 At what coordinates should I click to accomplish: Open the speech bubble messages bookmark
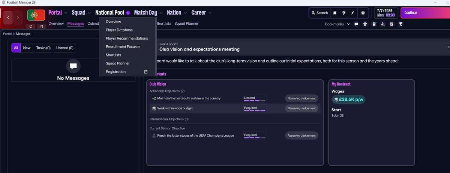(356, 24)
